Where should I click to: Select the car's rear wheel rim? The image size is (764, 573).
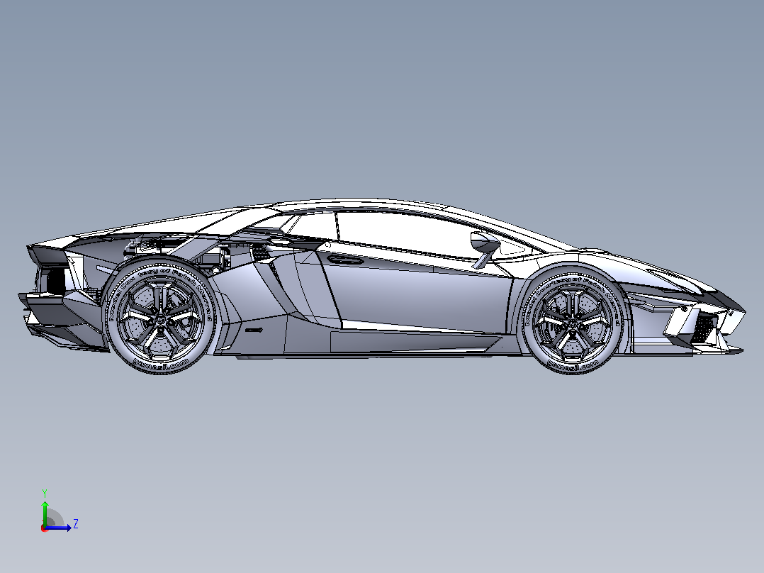pyautogui.click(x=160, y=318)
